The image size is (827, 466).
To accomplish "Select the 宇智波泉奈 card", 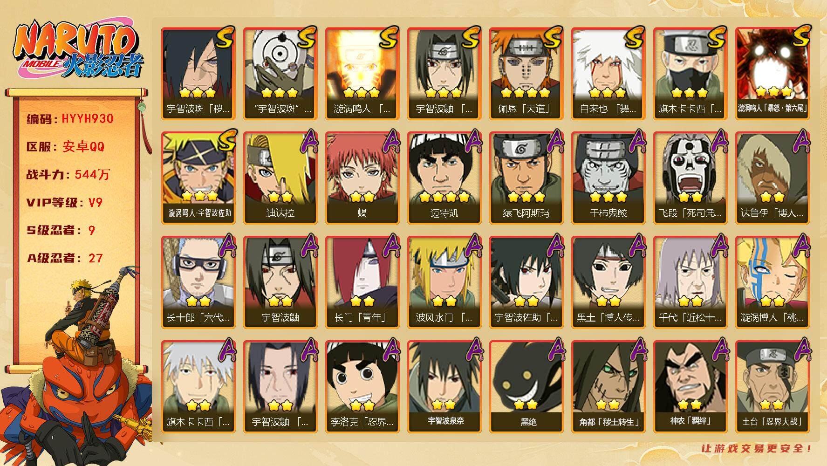I will (444, 387).
